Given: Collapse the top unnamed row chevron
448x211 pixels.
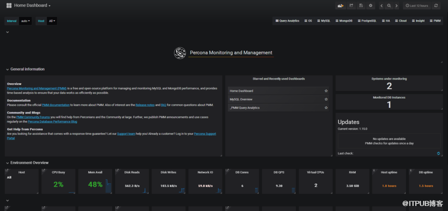Looking at the screenshot, I should click(x=8, y=32).
